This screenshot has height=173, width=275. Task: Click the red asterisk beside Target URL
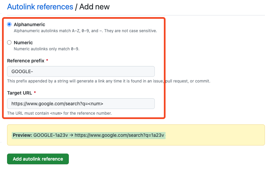(x=35, y=93)
